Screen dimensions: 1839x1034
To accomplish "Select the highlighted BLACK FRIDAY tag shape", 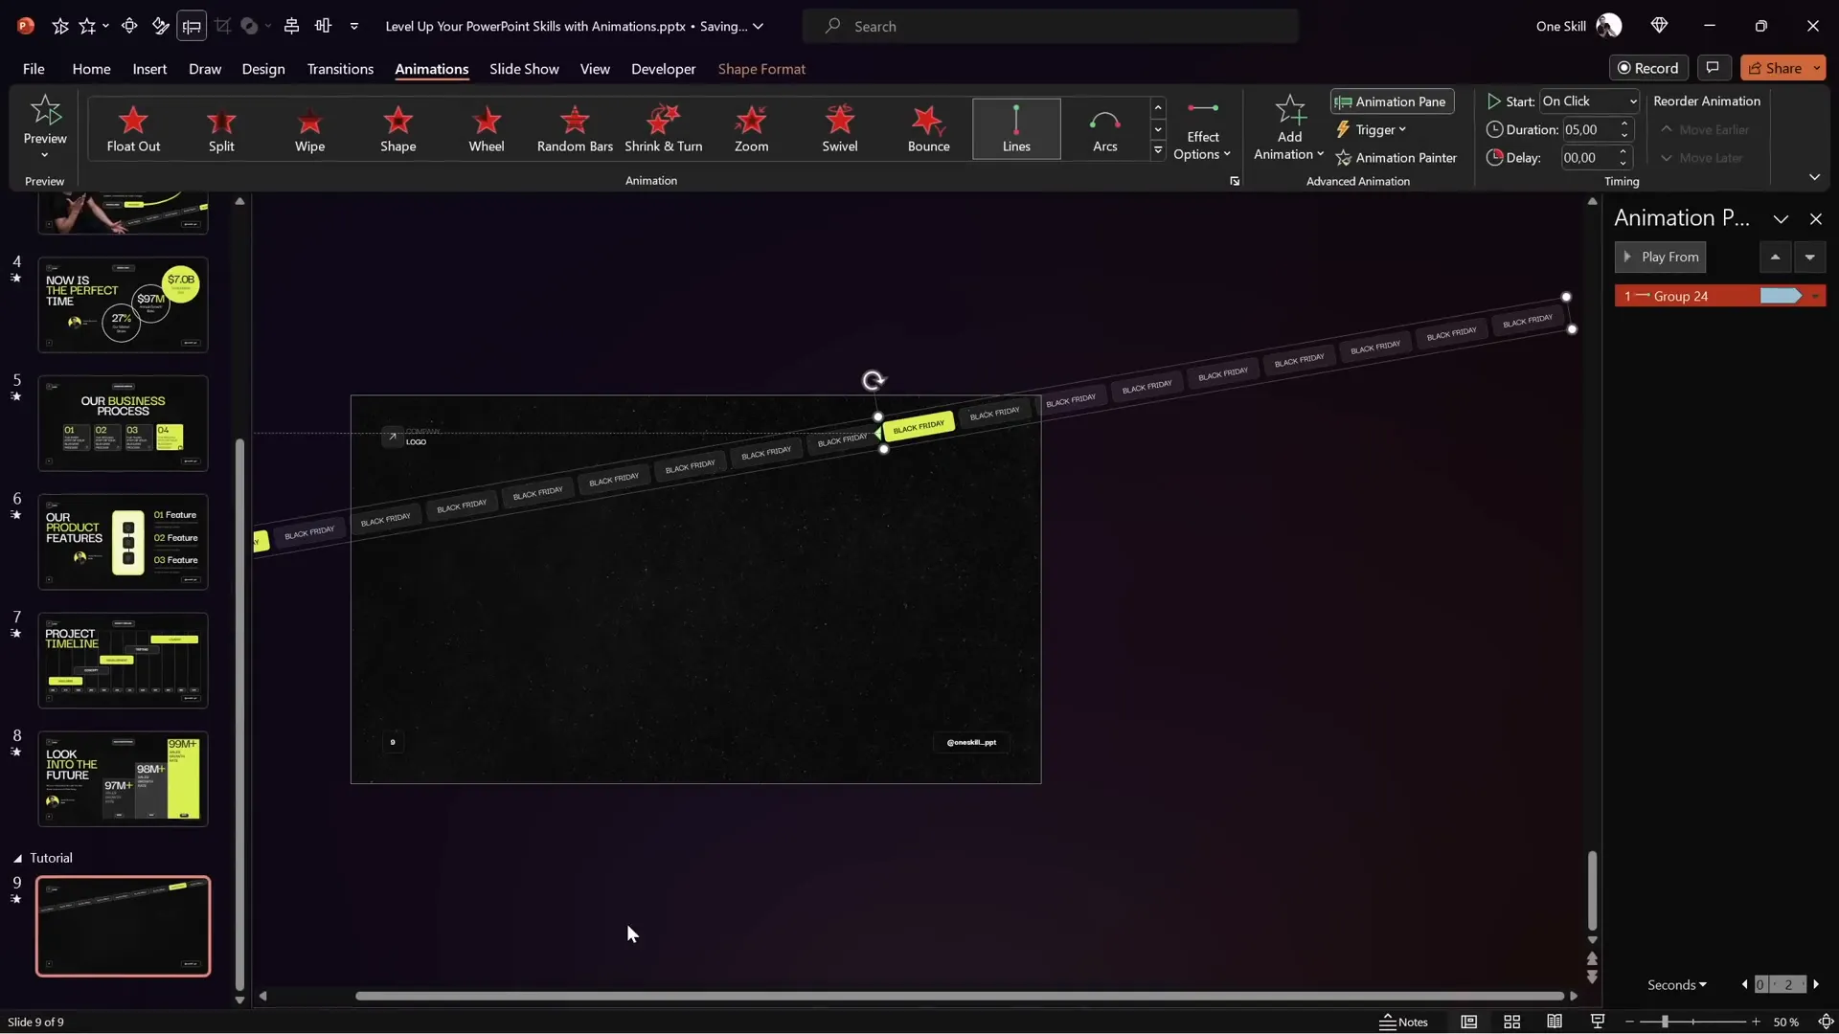I will click(919, 427).
